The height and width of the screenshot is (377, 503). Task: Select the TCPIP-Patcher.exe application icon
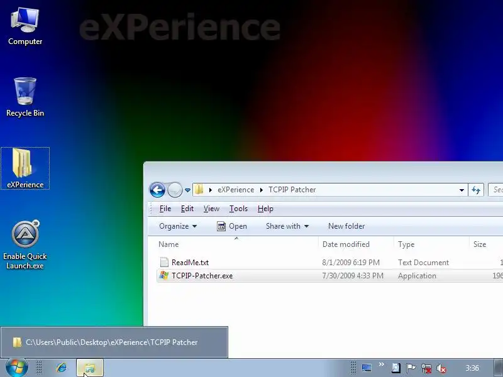(x=164, y=275)
